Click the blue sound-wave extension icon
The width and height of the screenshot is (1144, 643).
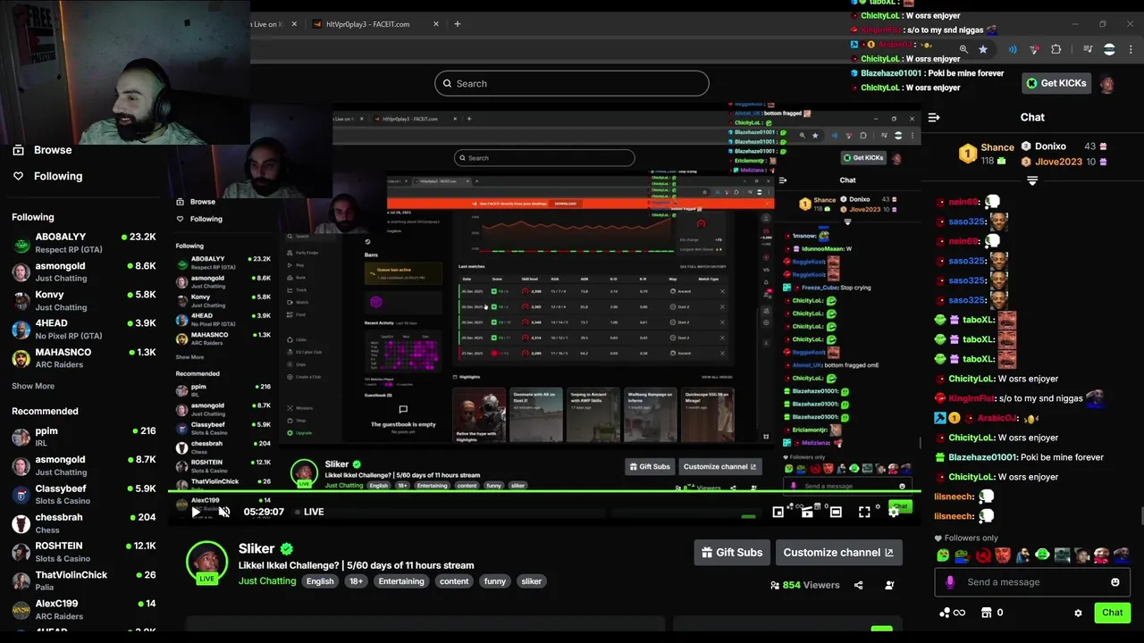pos(1013,49)
